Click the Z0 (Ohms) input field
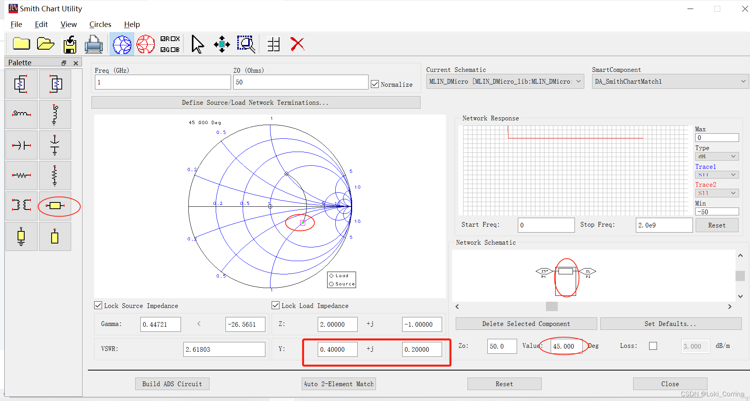Screen dimensions: 750x401 (301, 82)
